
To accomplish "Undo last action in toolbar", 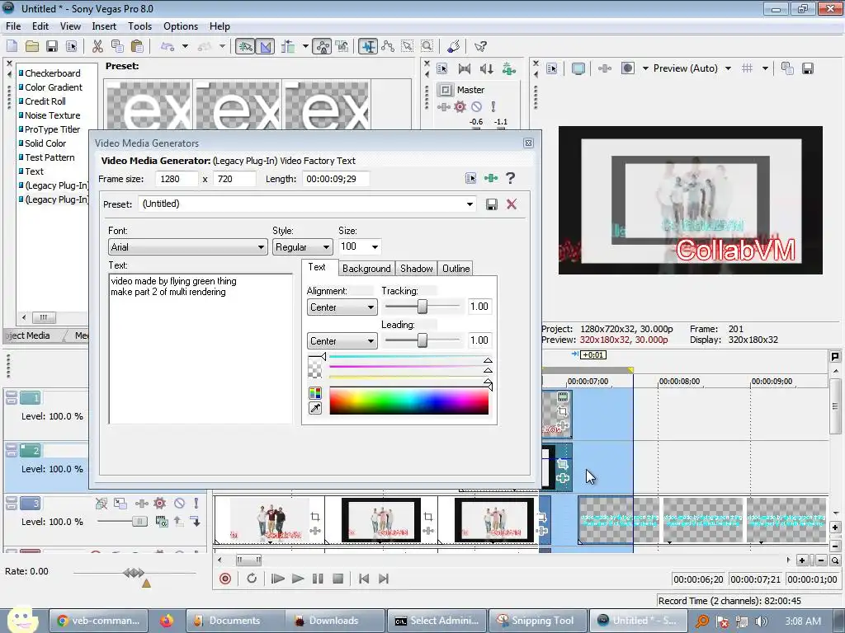I will [x=168, y=46].
